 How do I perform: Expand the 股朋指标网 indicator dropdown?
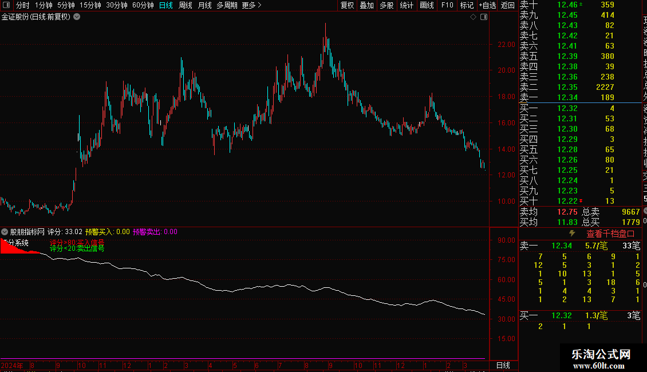pos(5,232)
